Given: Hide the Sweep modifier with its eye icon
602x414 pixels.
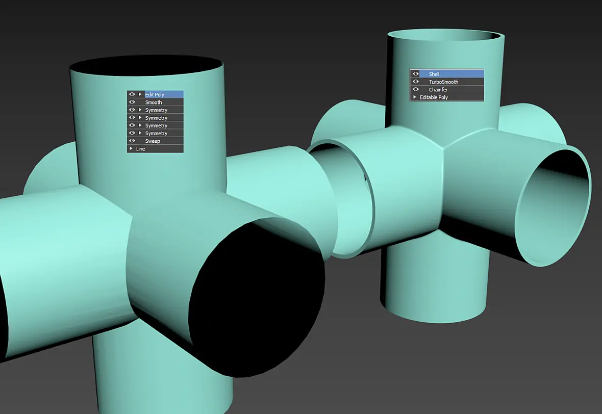Looking at the screenshot, I should tap(132, 141).
